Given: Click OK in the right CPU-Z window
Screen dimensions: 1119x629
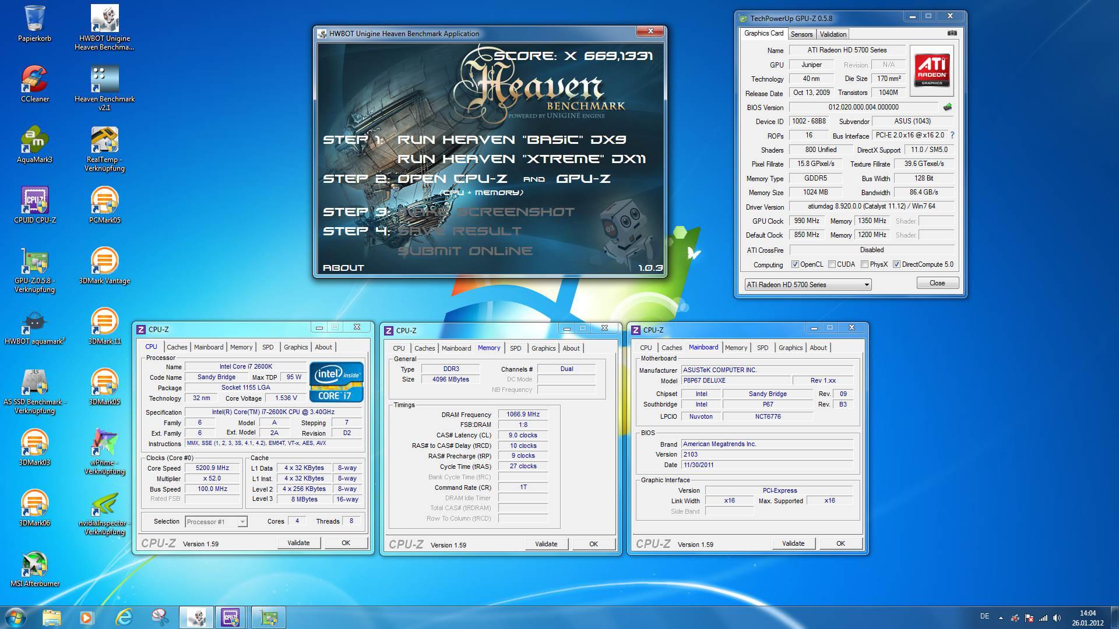Looking at the screenshot, I should [x=840, y=543].
